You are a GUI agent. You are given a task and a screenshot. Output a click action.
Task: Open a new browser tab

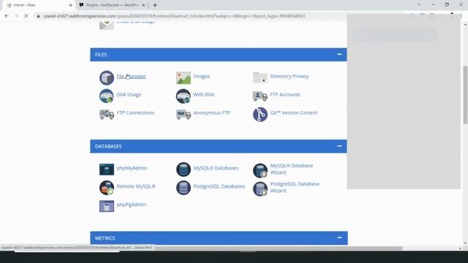click(x=155, y=5)
